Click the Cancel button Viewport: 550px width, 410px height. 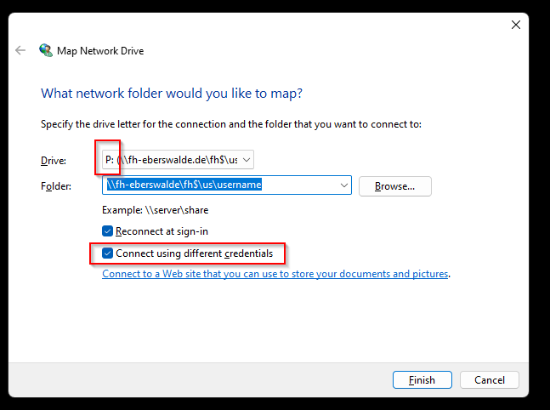click(x=490, y=380)
